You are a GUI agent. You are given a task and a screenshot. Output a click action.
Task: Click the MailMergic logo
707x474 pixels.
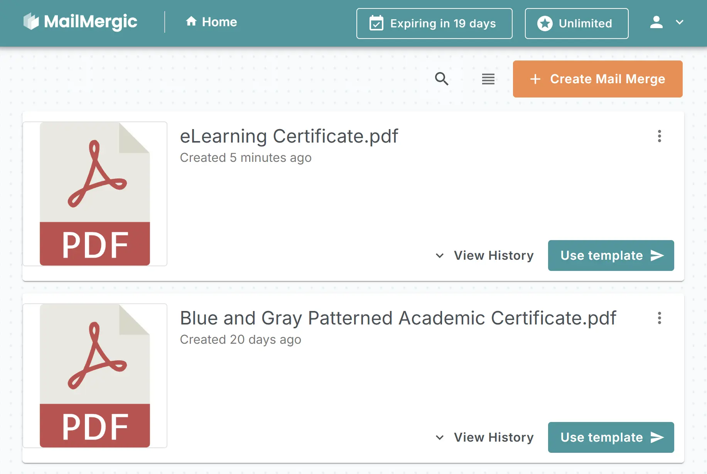point(80,22)
